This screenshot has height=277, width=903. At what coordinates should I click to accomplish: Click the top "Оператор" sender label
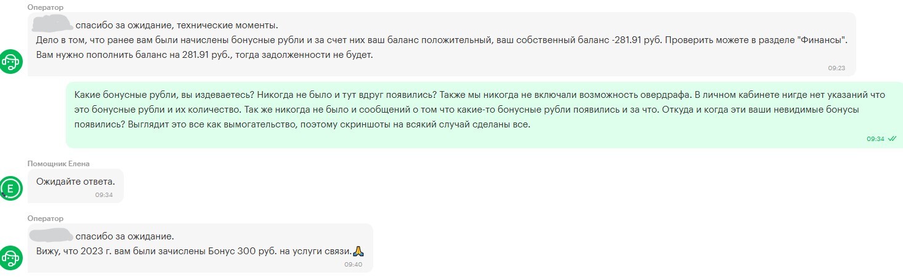pos(46,6)
